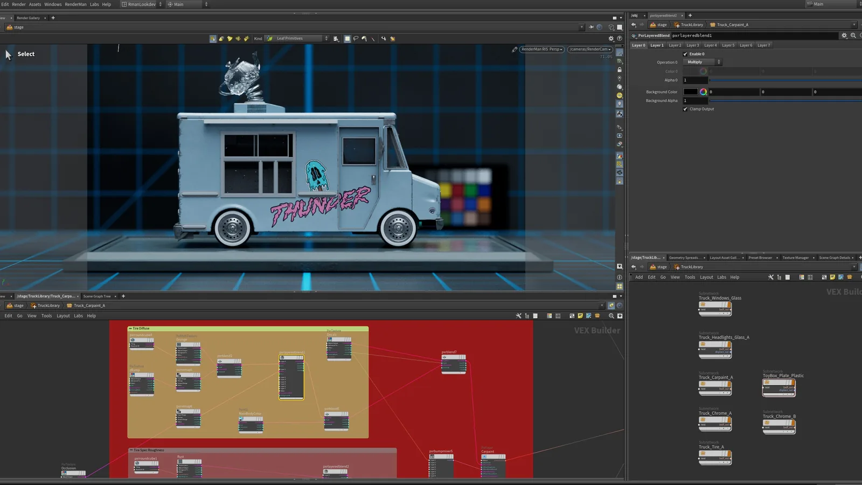Screen dimensions: 862x485
Task: Switch to the Layer 7 tab
Action: coord(764,46)
